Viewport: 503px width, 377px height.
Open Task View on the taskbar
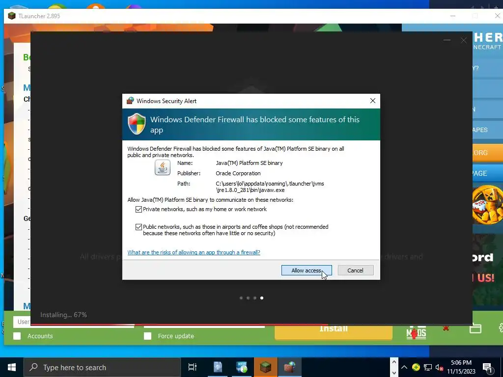click(193, 367)
